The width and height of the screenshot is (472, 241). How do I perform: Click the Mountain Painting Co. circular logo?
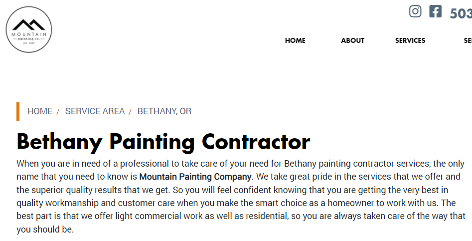[x=29, y=29]
